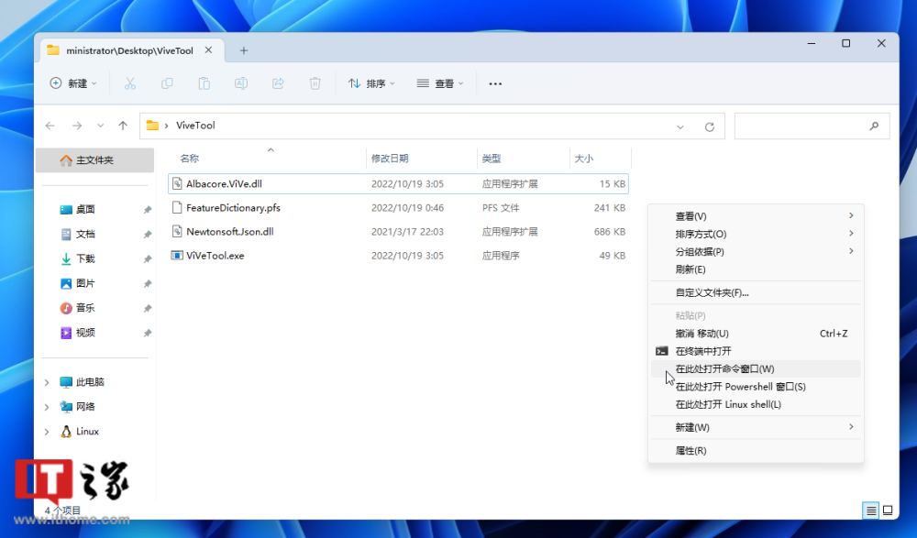Expand the address bar history dropdown
This screenshot has width=917, height=538.
click(x=680, y=126)
